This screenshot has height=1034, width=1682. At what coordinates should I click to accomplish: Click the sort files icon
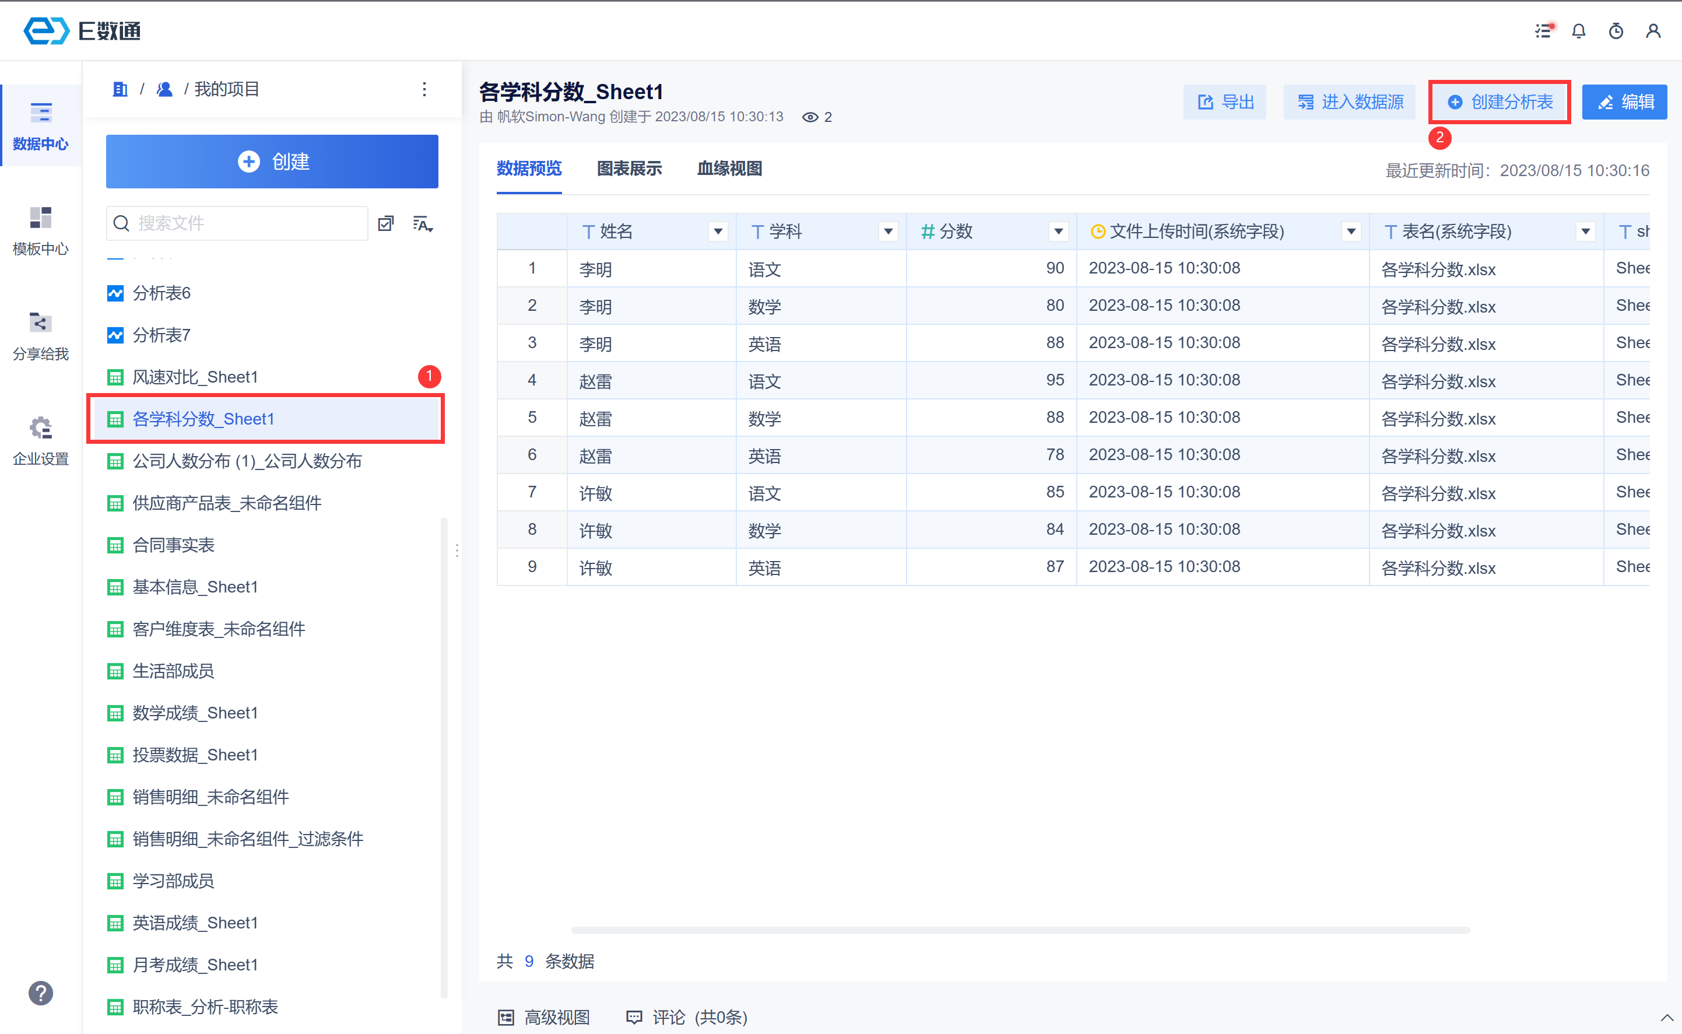click(x=422, y=223)
